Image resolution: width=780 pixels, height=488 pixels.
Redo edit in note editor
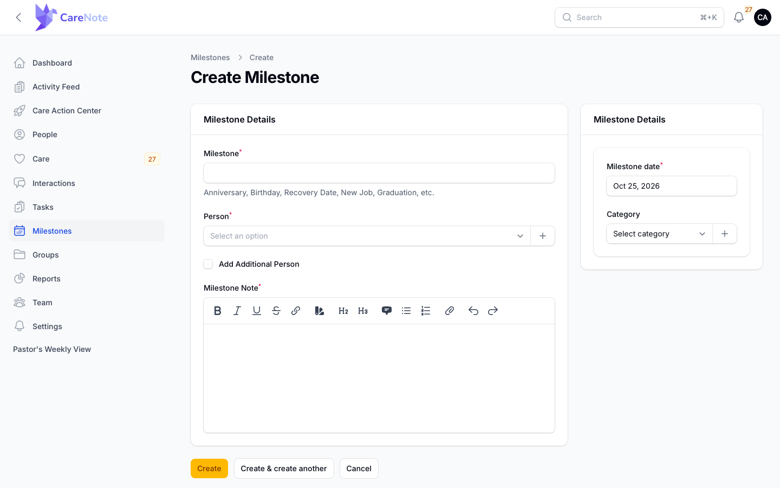pos(493,311)
